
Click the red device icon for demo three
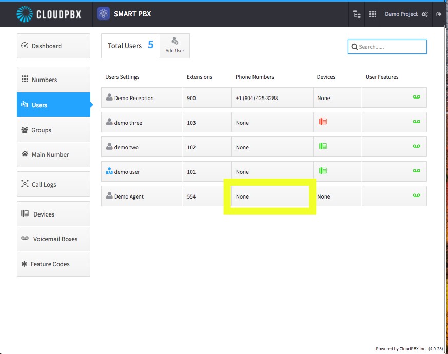pos(323,122)
